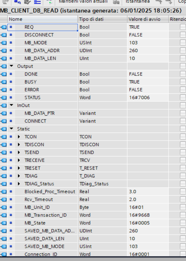Toggle retain checkbox for BUSY row

pyautogui.click(x=183, y=82)
